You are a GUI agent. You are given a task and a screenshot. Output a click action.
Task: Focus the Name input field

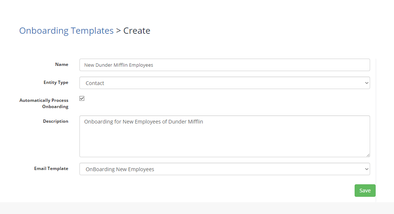[x=225, y=65]
